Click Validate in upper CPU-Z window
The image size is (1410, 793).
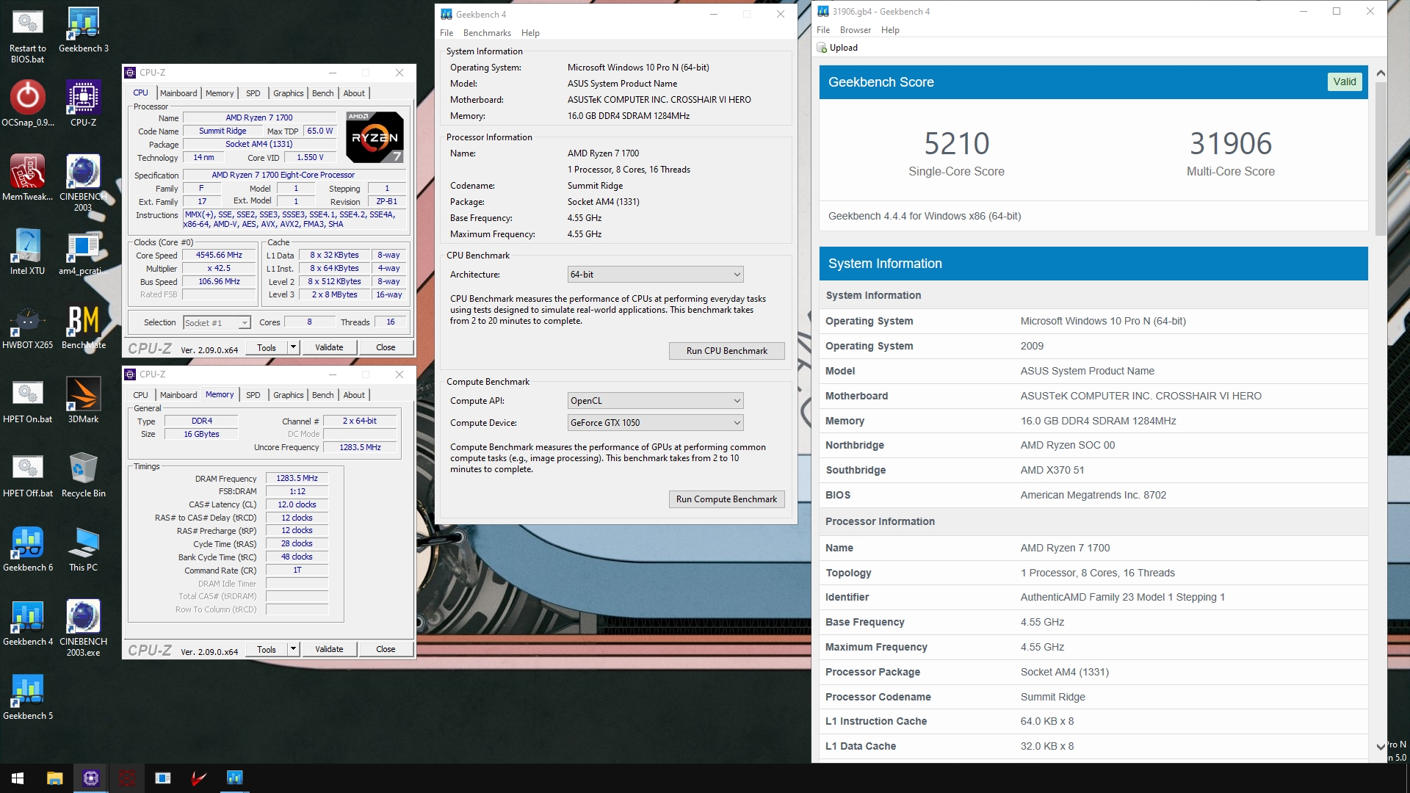[329, 347]
